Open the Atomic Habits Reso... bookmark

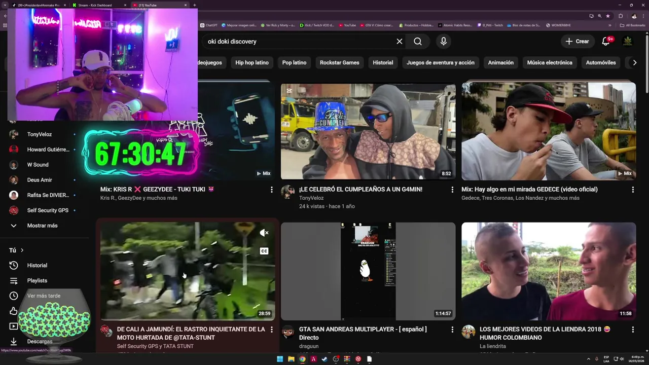tap(455, 25)
